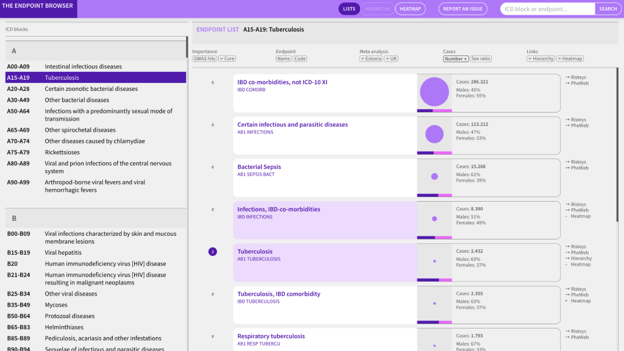Screen dimensions: 624x351
Task: Sort endpoints by Number of cases
Action: (x=455, y=59)
